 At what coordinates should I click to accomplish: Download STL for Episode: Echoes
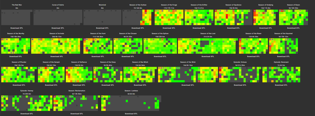pos(240,85)
